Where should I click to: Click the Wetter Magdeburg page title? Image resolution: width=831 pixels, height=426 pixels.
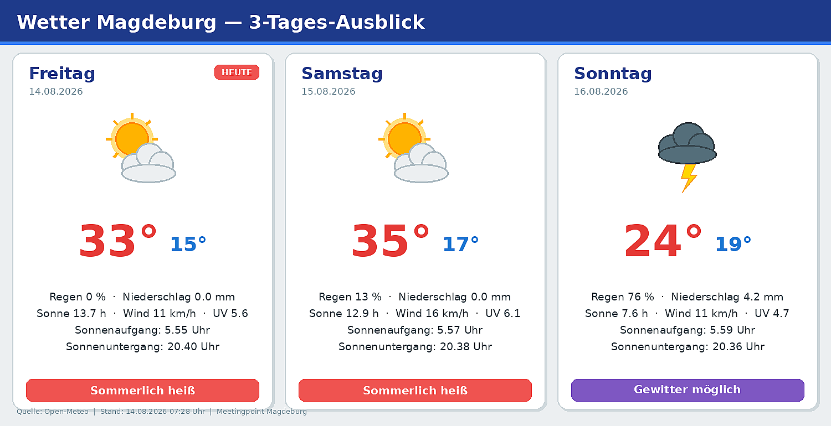pos(220,22)
